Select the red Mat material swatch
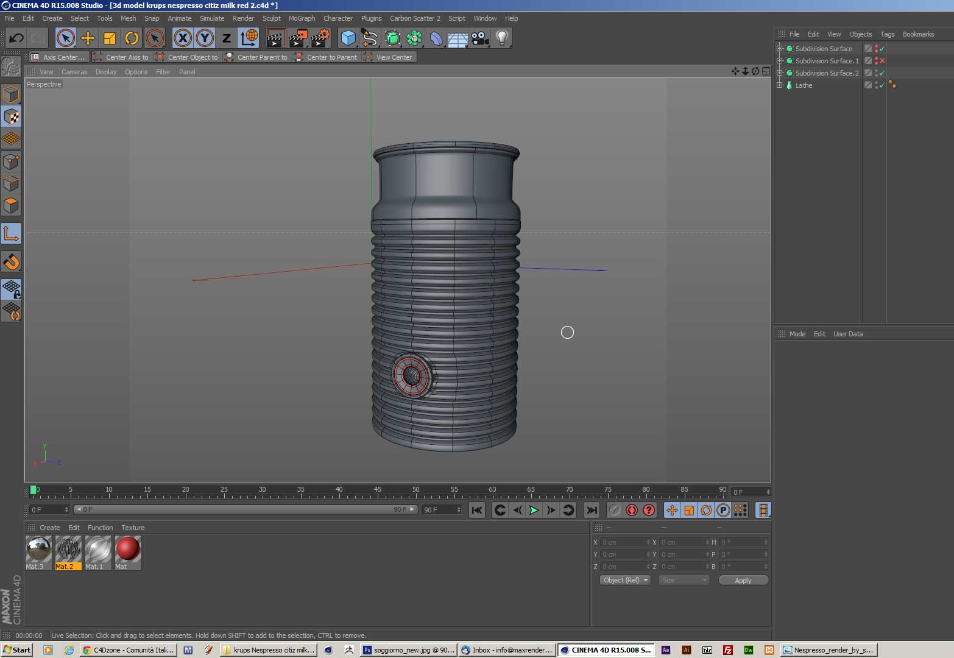The height and width of the screenshot is (658, 954). click(x=128, y=550)
